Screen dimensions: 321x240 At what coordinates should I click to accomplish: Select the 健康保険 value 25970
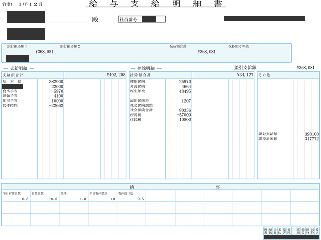tap(185, 81)
